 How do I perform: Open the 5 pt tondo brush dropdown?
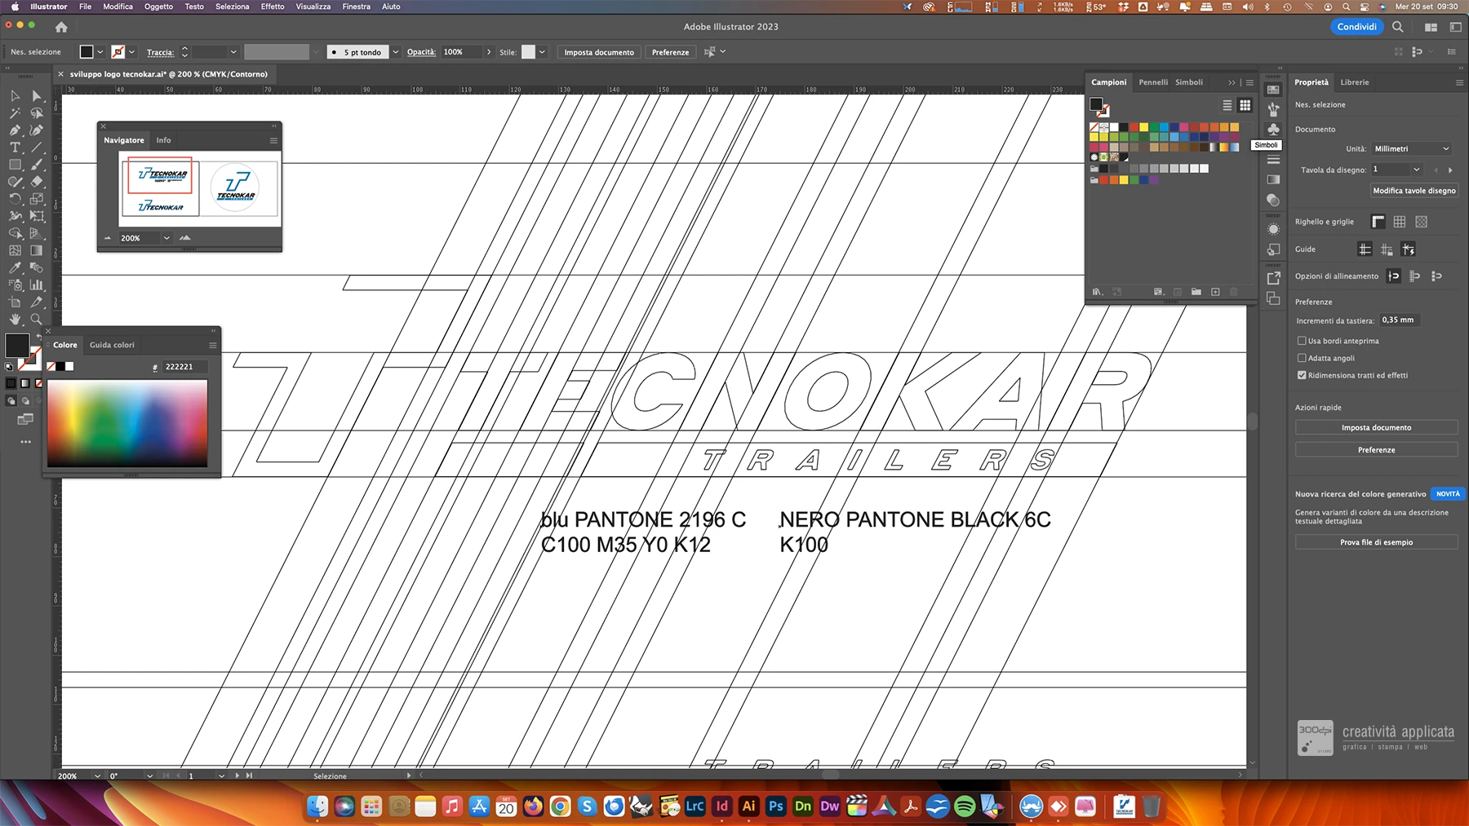[x=396, y=52]
